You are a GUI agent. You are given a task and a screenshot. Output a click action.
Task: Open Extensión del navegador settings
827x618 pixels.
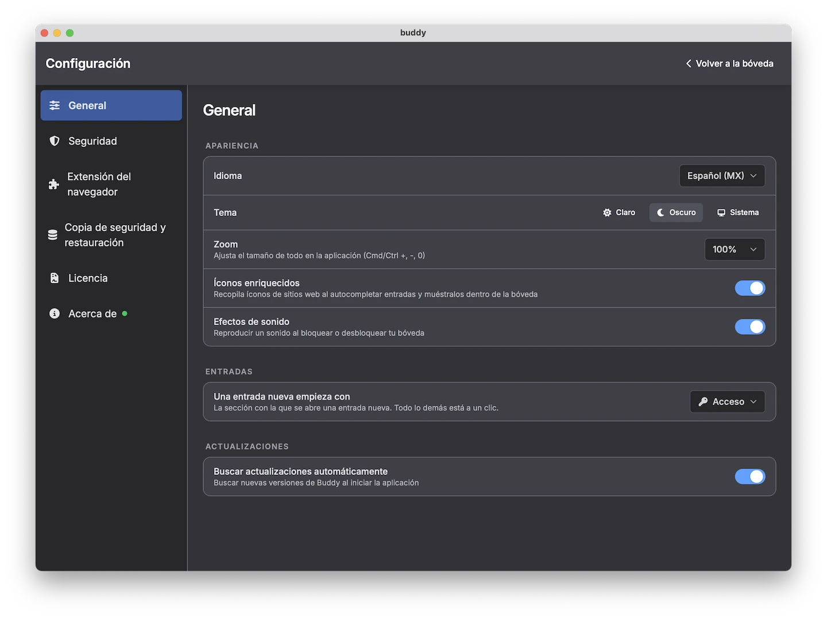111,184
